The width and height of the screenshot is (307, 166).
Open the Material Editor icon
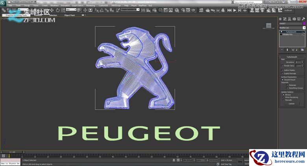point(177,10)
